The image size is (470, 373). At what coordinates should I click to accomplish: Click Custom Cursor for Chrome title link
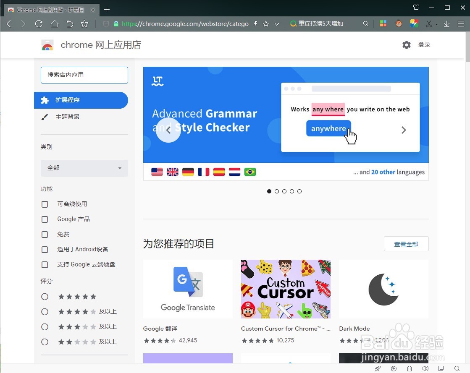(286, 329)
